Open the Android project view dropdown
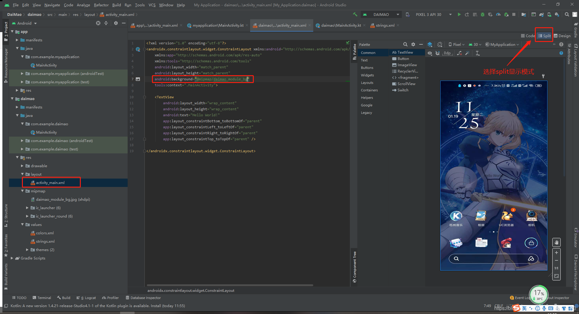This screenshot has height=314, width=579. click(x=24, y=23)
